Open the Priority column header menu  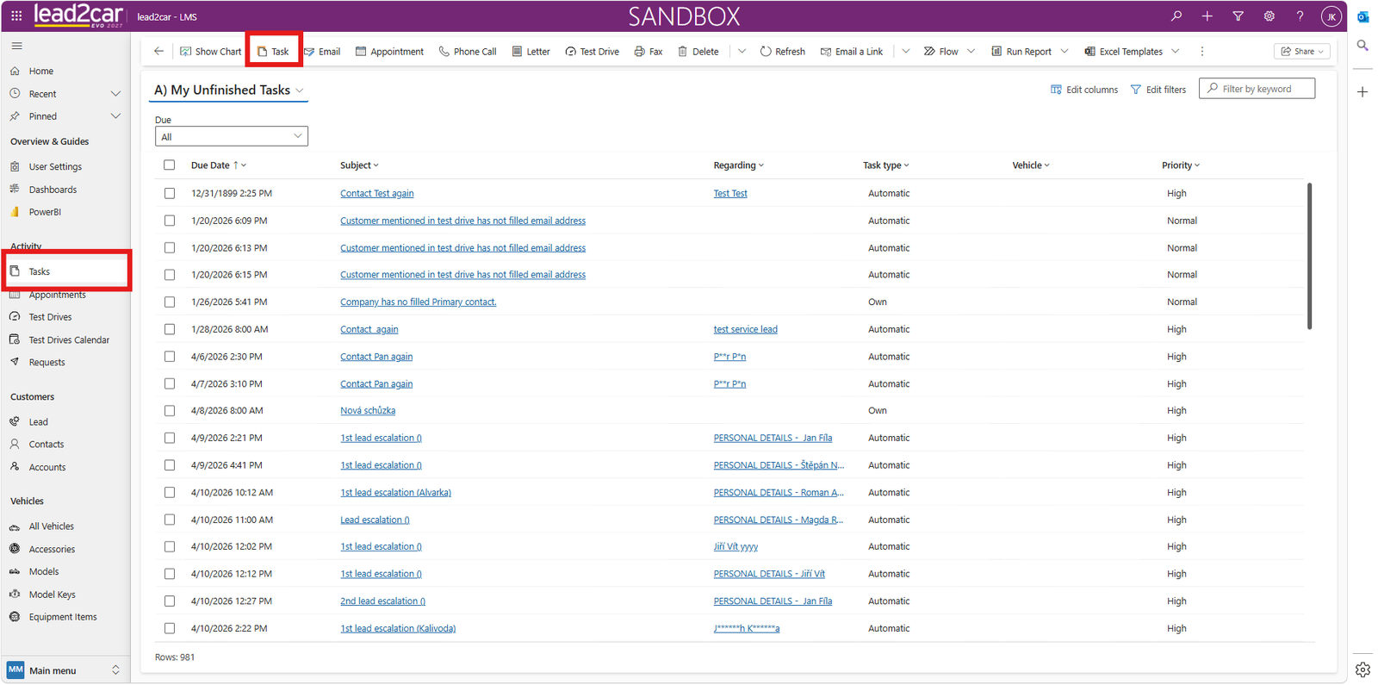click(1180, 165)
